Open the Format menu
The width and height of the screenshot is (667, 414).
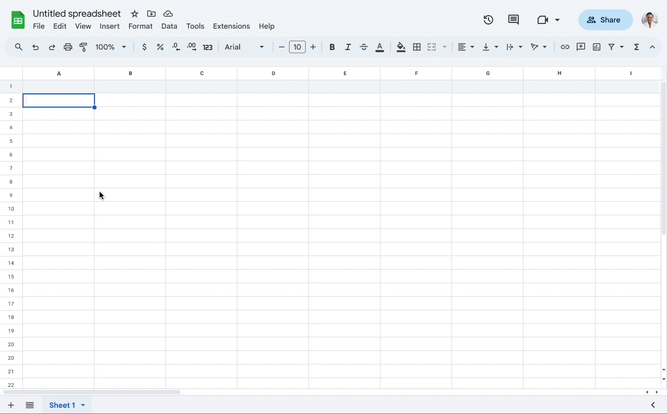140,26
